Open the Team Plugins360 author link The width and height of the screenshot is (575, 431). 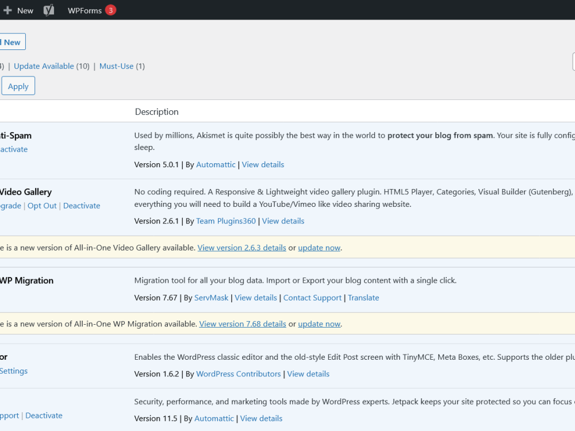coord(225,221)
